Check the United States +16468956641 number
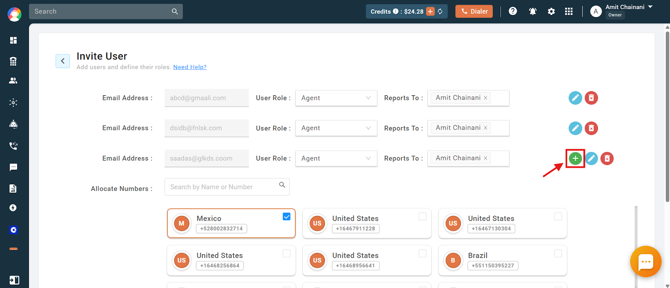The width and height of the screenshot is (670, 288). point(423,253)
